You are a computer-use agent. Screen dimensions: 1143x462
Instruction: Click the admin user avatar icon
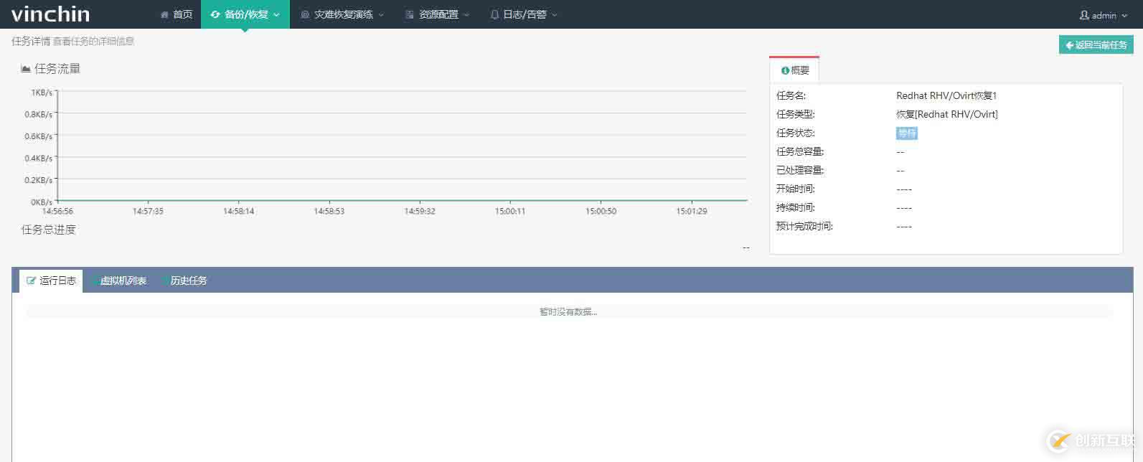click(x=1084, y=15)
